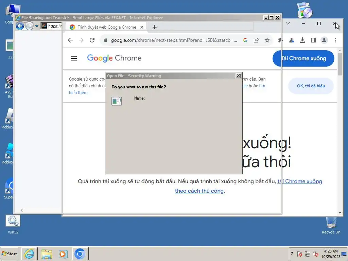The image size is (348, 261).
Task: Click IE horizontal scroll left arrow
Action: 22,210
